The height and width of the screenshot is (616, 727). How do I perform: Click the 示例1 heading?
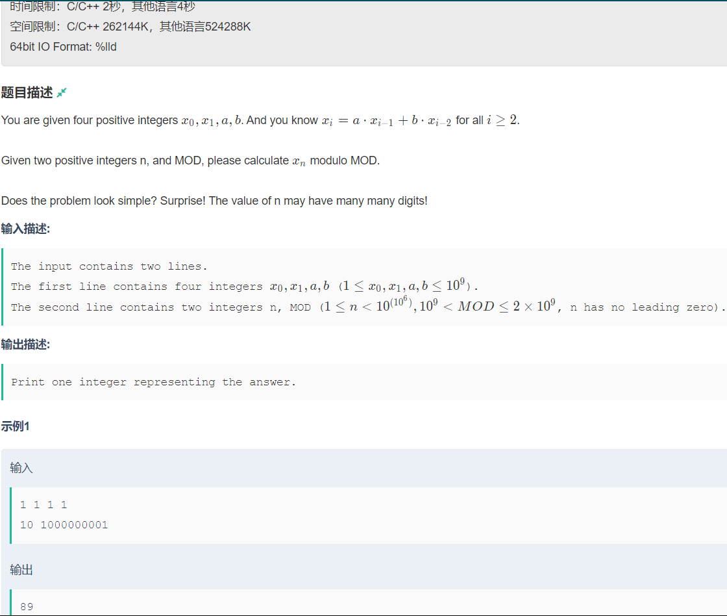pos(16,426)
